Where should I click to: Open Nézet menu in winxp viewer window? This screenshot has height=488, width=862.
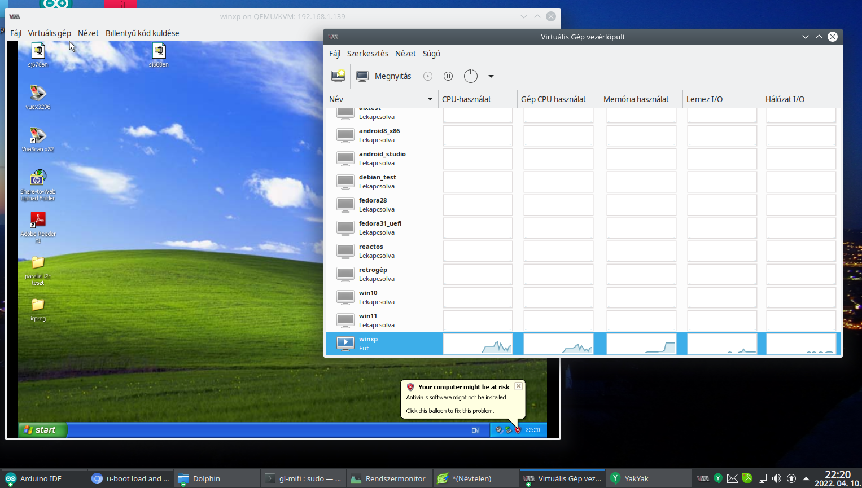point(88,33)
